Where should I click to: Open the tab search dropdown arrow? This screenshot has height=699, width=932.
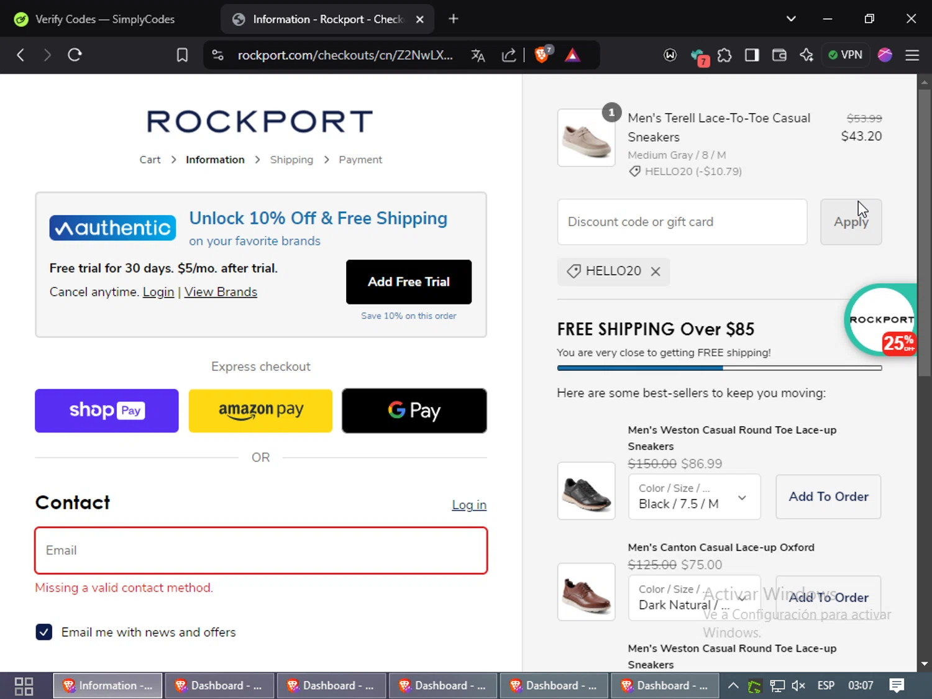pyautogui.click(x=791, y=19)
